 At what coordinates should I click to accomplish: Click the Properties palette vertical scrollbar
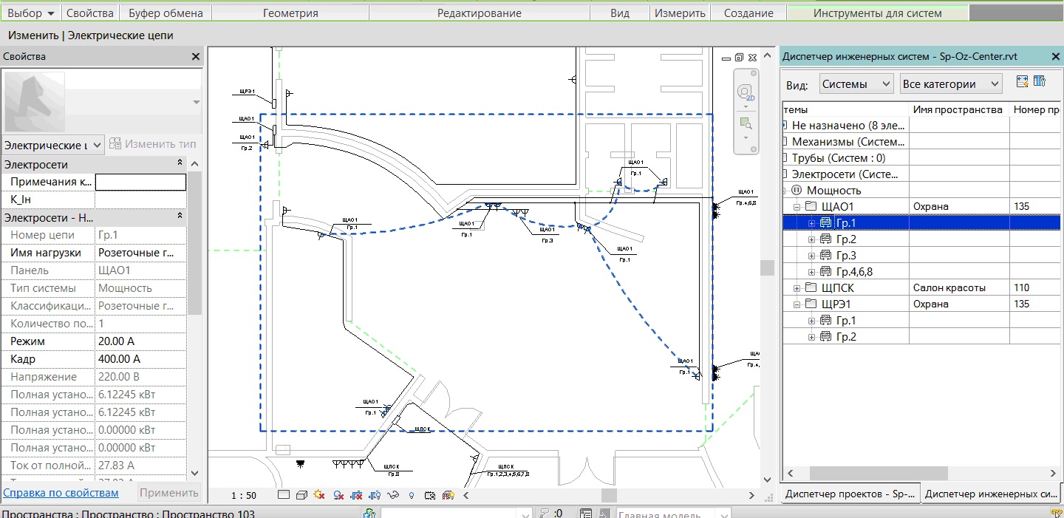tap(195, 243)
